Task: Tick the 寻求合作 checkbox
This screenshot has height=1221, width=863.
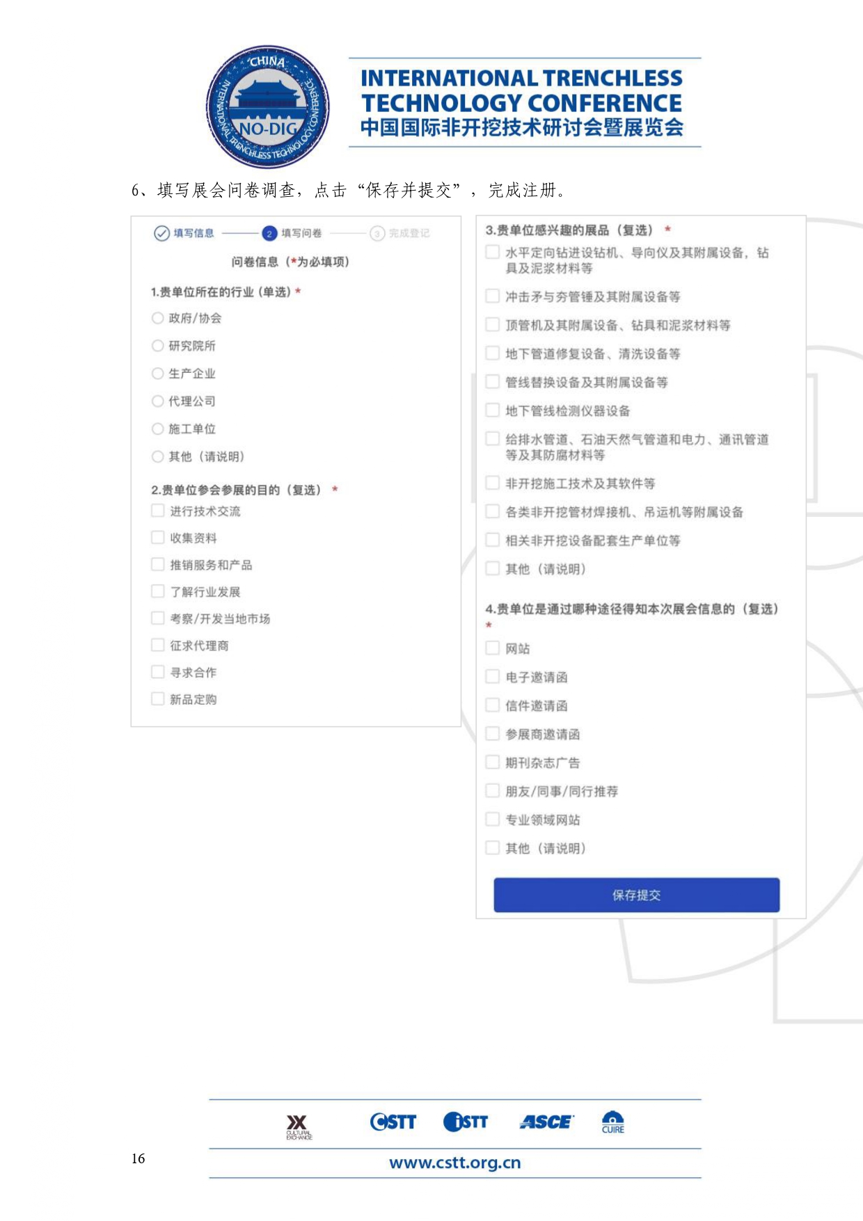Action: (x=158, y=672)
